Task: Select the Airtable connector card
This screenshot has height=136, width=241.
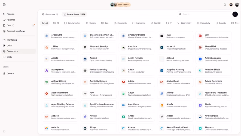Action: (x=60, y=128)
